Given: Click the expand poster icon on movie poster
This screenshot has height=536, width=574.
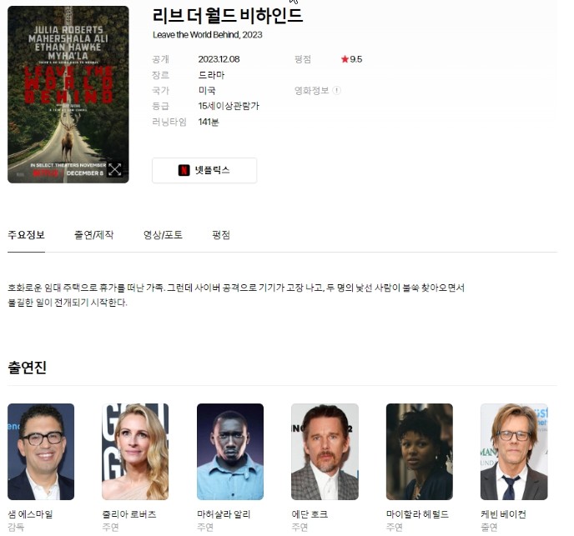Looking at the screenshot, I should [114, 169].
